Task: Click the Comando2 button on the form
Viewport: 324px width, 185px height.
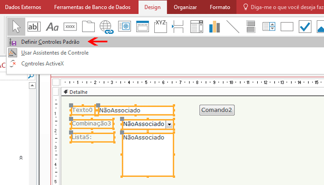Action: 217,110
